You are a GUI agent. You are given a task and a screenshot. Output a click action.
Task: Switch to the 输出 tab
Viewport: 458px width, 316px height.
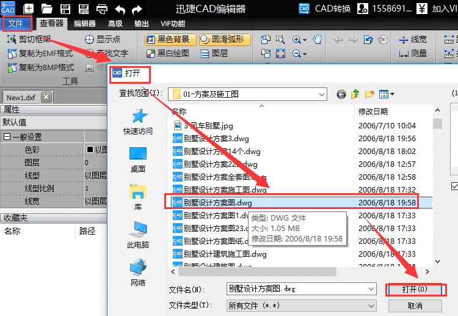point(142,23)
